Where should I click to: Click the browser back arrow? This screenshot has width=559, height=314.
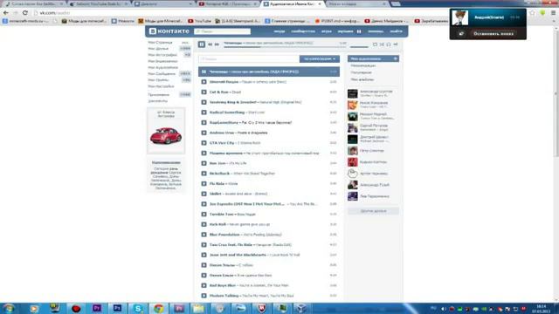click(x=6, y=13)
